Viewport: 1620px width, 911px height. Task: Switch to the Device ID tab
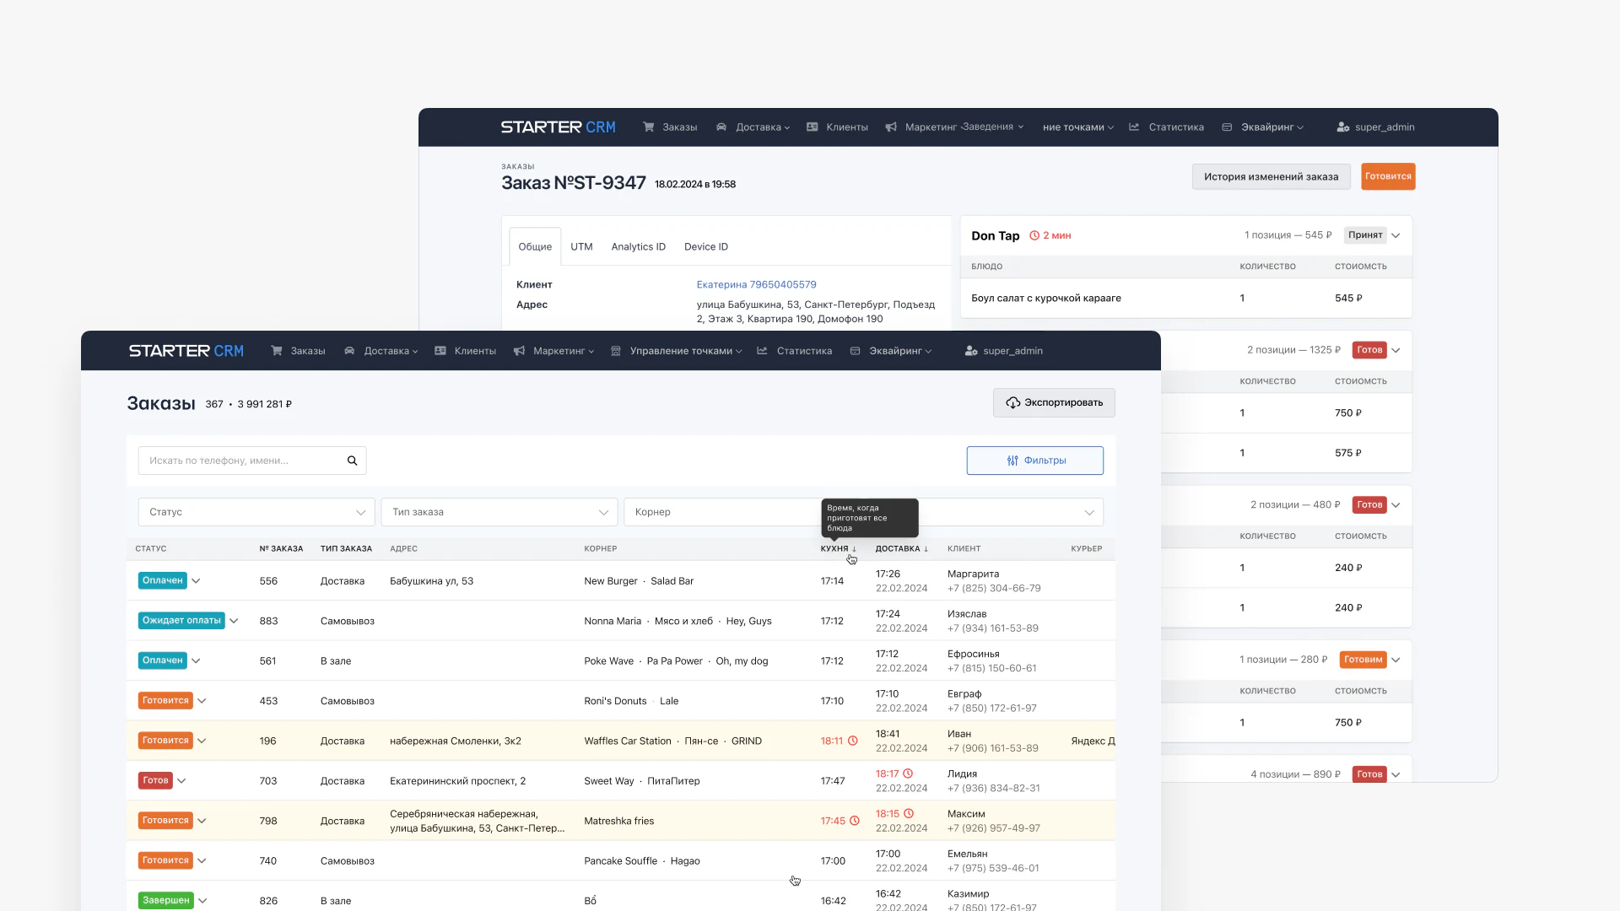pos(705,247)
